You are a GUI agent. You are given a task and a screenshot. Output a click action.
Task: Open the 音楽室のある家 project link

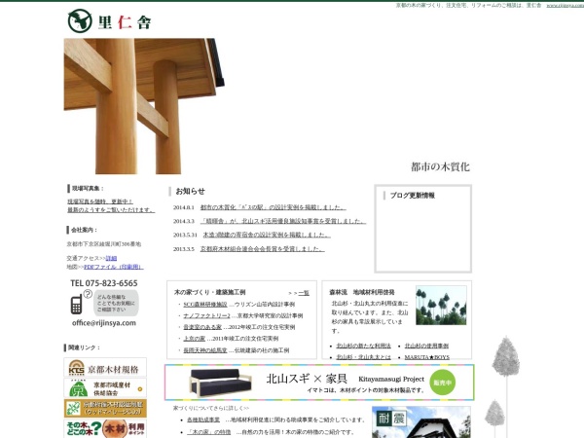202,327
